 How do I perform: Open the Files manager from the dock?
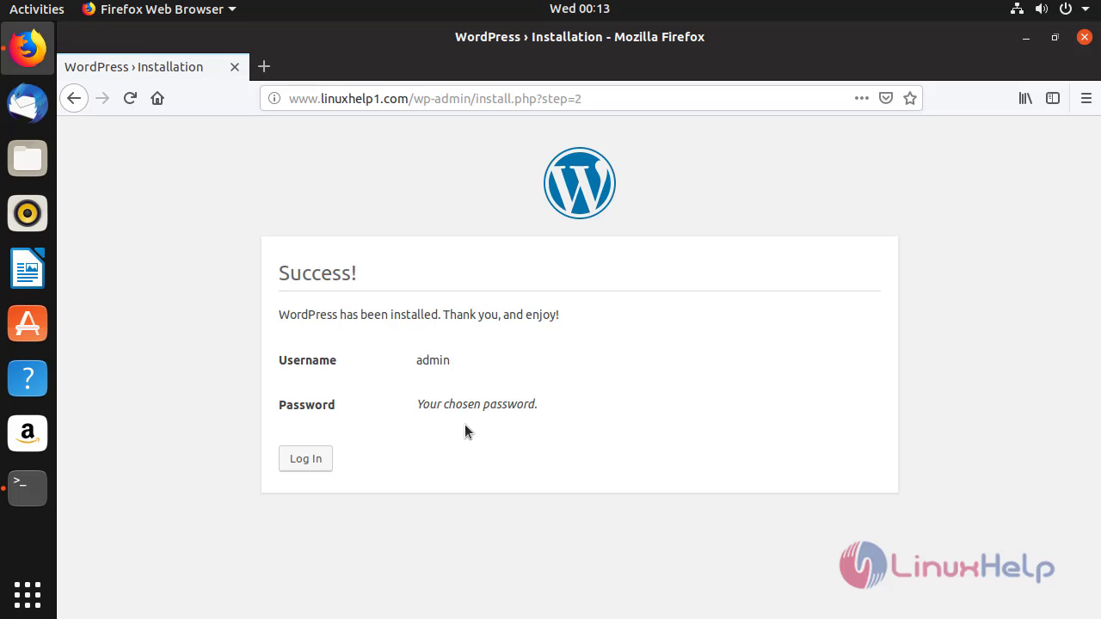(x=28, y=158)
